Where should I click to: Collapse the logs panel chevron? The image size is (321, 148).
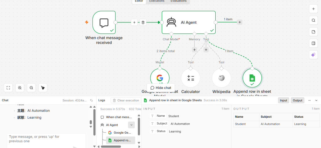(x=316, y=100)
